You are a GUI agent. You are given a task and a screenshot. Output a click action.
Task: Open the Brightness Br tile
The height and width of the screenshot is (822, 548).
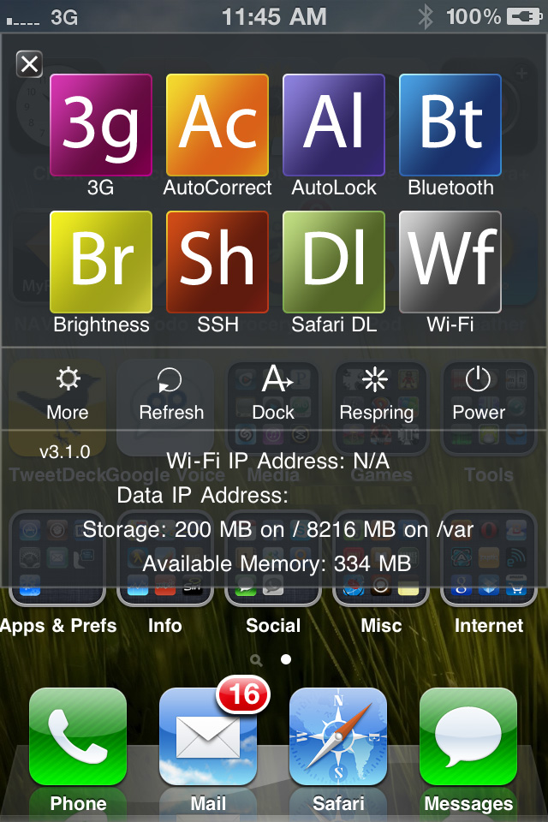pyautogui.click(x=101, y=262)
